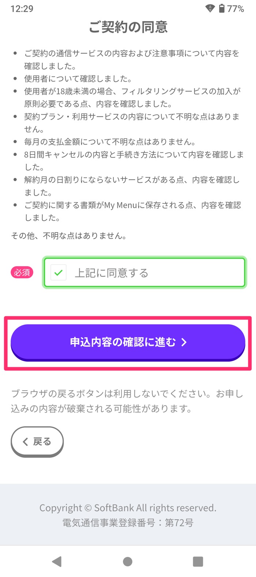The height and width of the screenshot is (577, 256).
Task: Tap the pink 必須 required badge
Action: [x=21, y=272]
